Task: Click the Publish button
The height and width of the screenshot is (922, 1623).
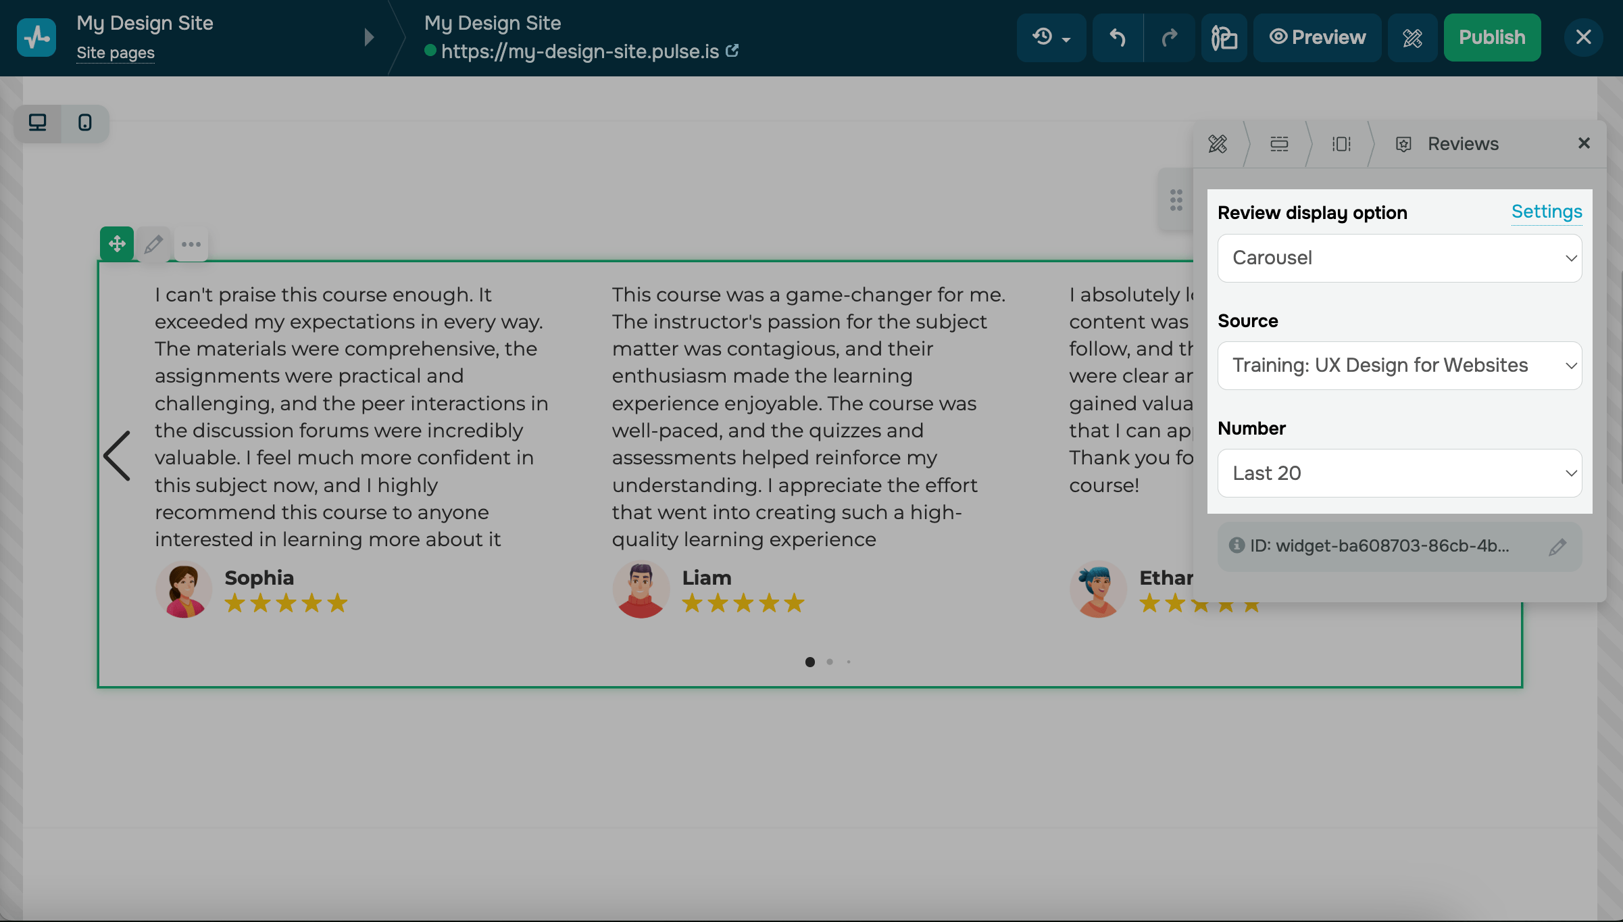Action: pyautogui.click(x=1492, y=37)
